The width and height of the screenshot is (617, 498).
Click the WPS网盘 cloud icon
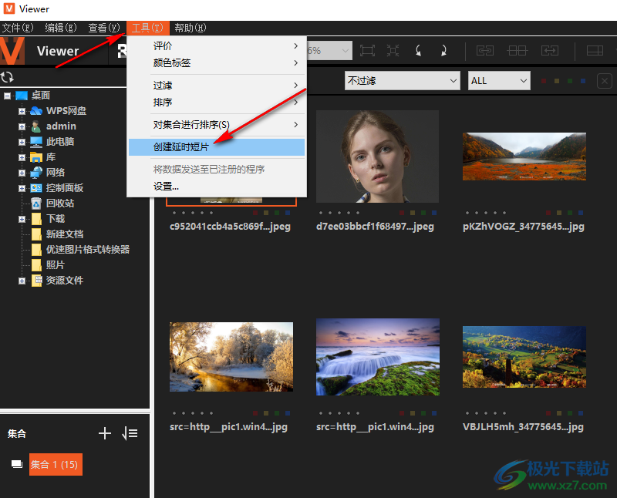(x=36, y=111)
